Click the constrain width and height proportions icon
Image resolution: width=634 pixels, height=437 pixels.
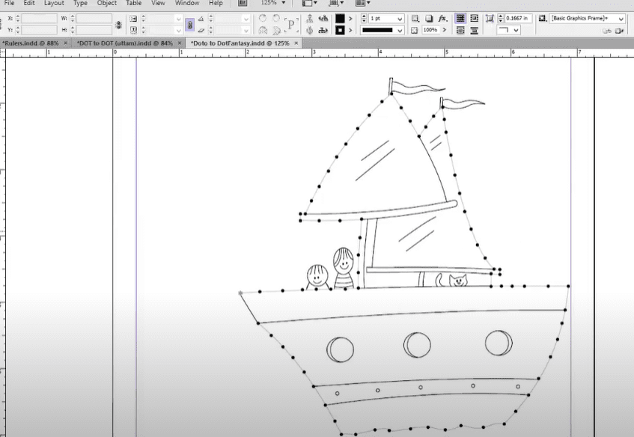pyautogui.click(x=118, y=25)
